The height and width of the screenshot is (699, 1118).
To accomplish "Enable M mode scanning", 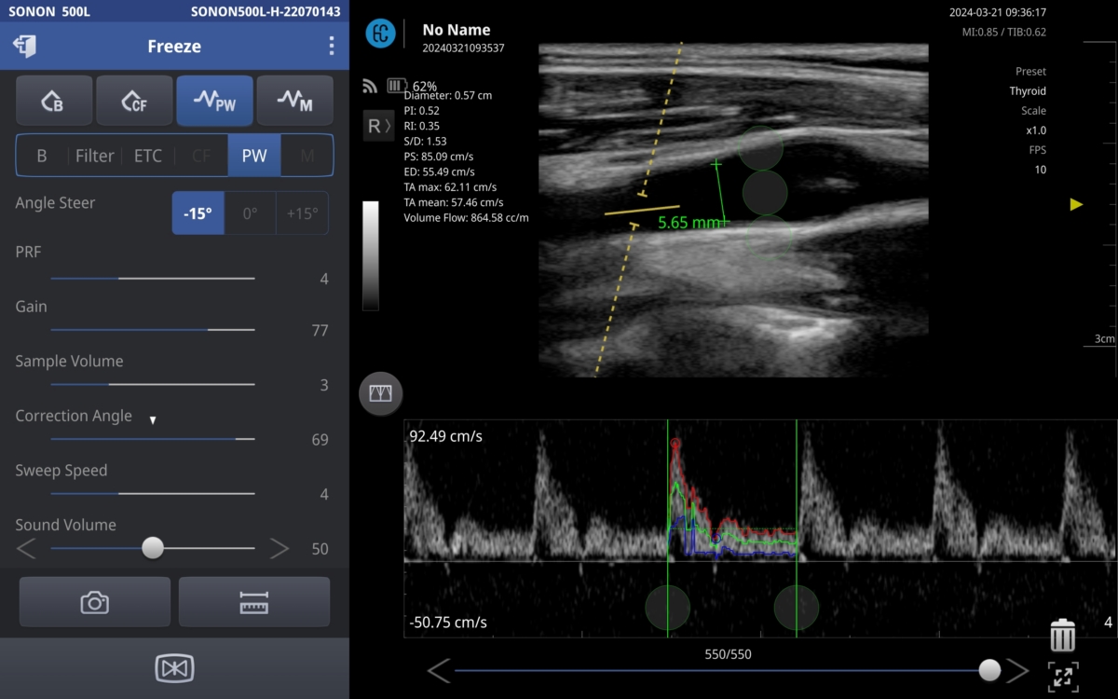I will [294, 101].
